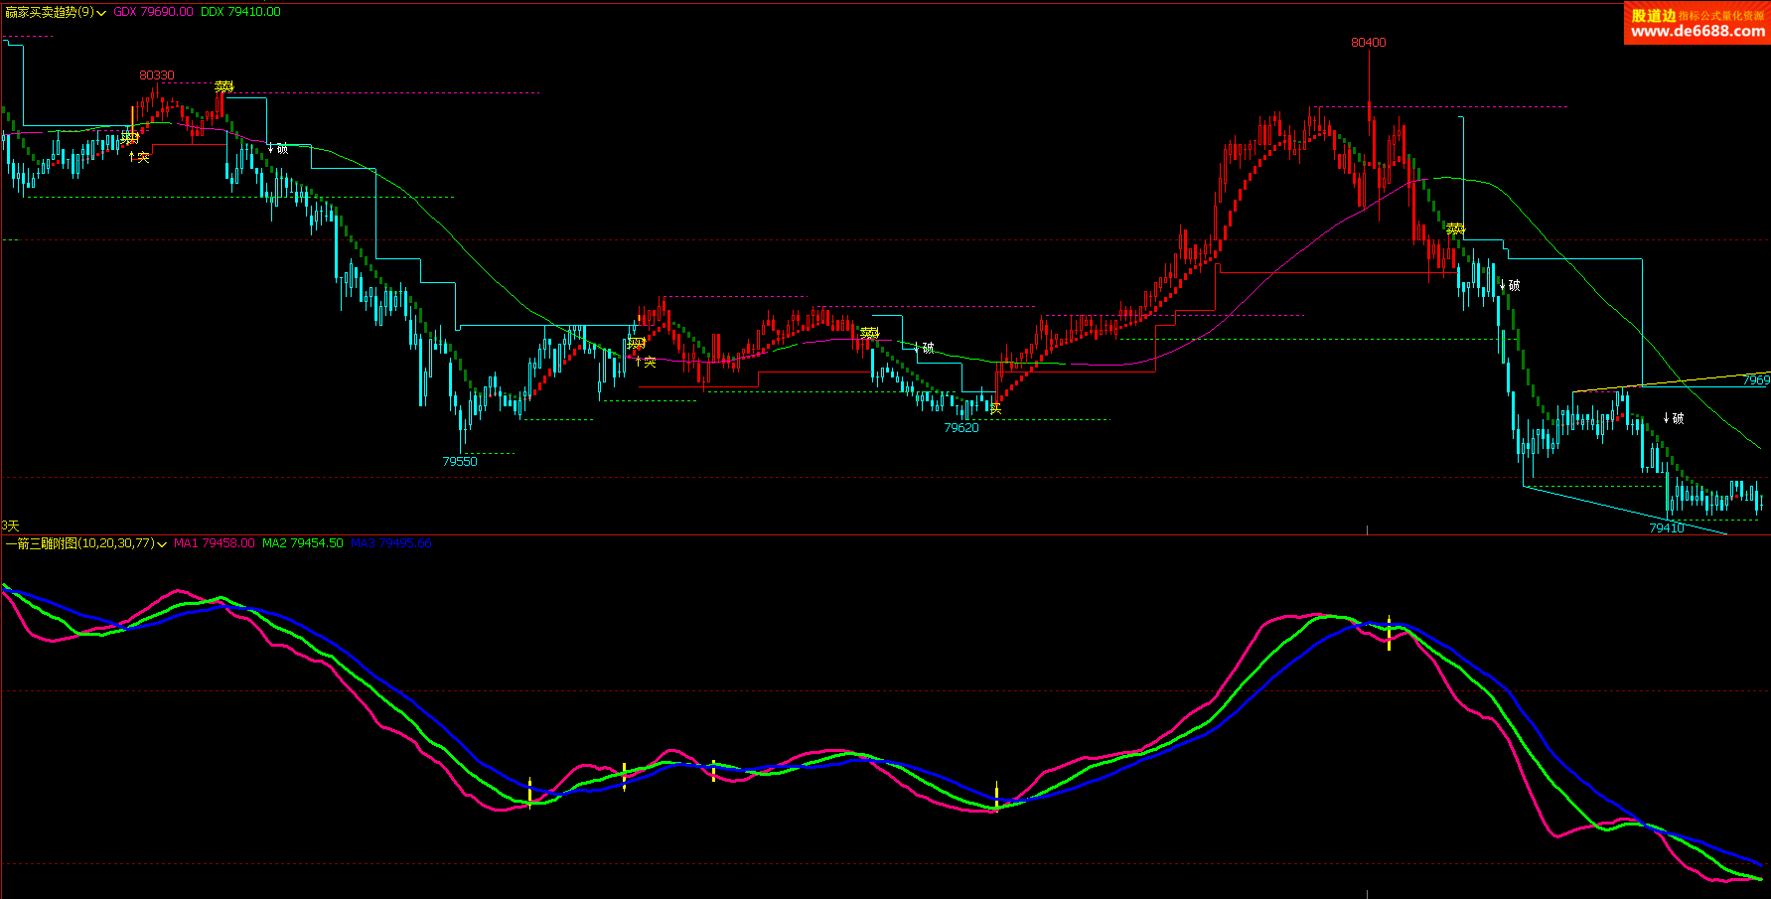Image resolution: width=1771 pixels, height=899 pixels.
Task: Click the MA1 79458.00 legend label
Action: click(x=214, y=543)
